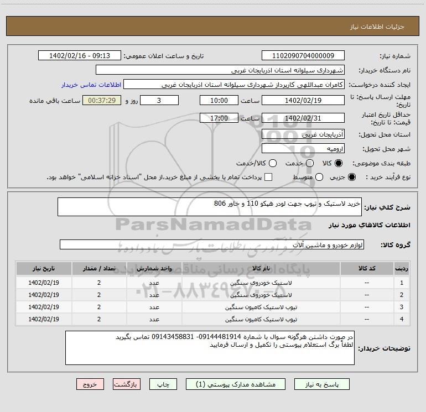
Task: Click row 4 item تیوپ لاستیک کامیون سنگین
Action: click(261, 320)
